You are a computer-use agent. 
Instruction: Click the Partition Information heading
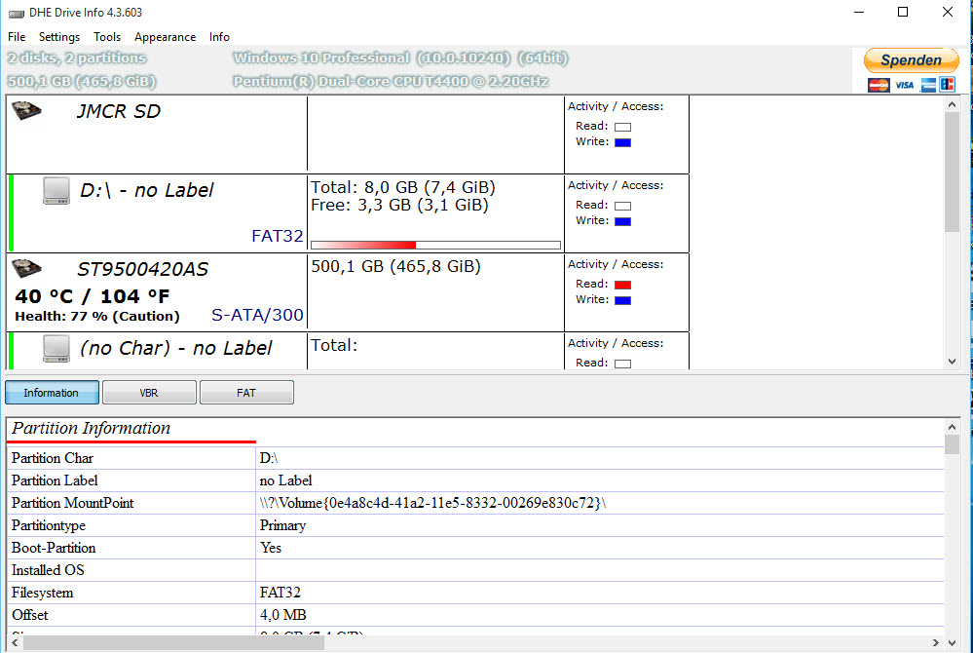pyautogui.click(x=91, y=428)
